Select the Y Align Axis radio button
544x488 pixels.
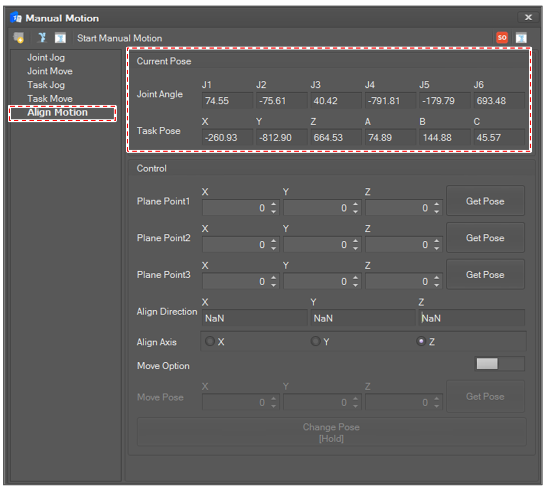tap(315, 341)
